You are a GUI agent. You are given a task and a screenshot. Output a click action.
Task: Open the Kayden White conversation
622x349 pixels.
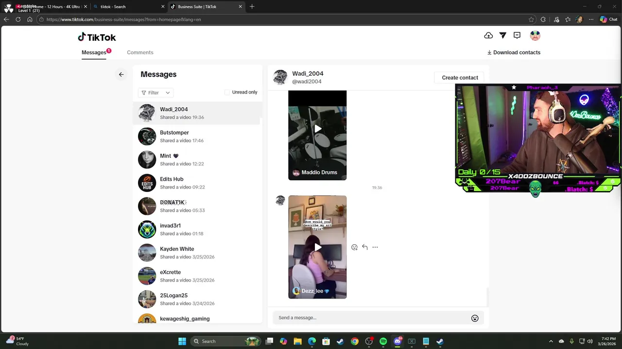(197, 253)
